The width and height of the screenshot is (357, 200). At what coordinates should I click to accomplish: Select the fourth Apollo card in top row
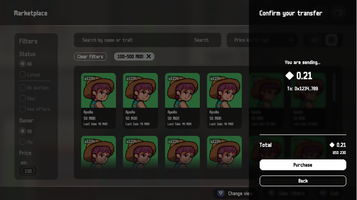pos(224,101)
